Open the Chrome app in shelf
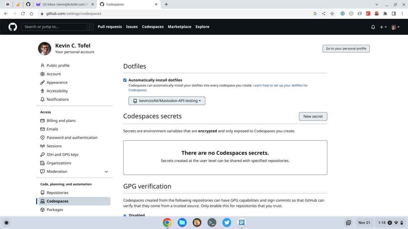 pyautogui.click(x=167, y=223)
